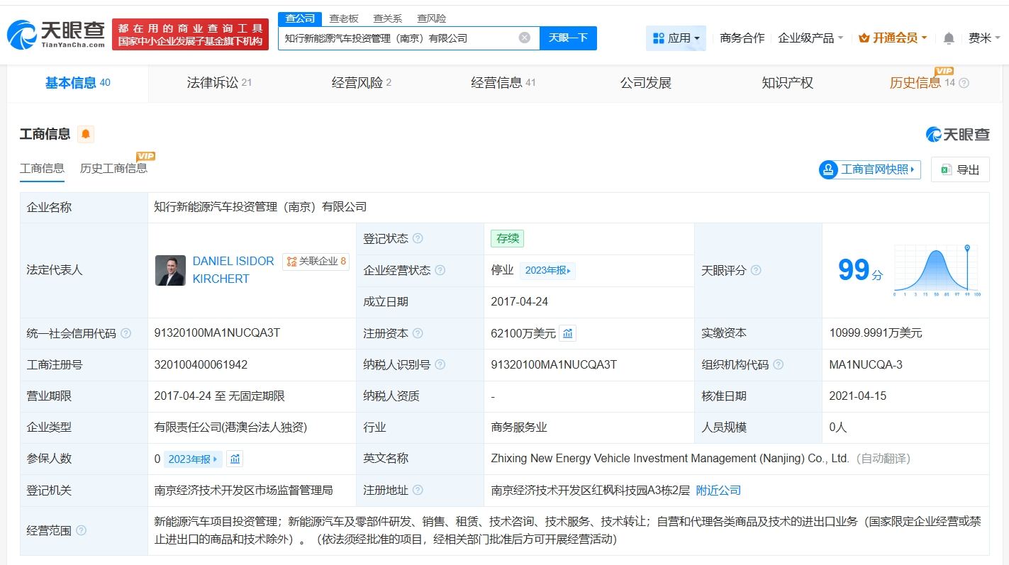Click help icon next to 天眼评分
The width and height of the screenshot is (1009, 565).
click(756, 270)
